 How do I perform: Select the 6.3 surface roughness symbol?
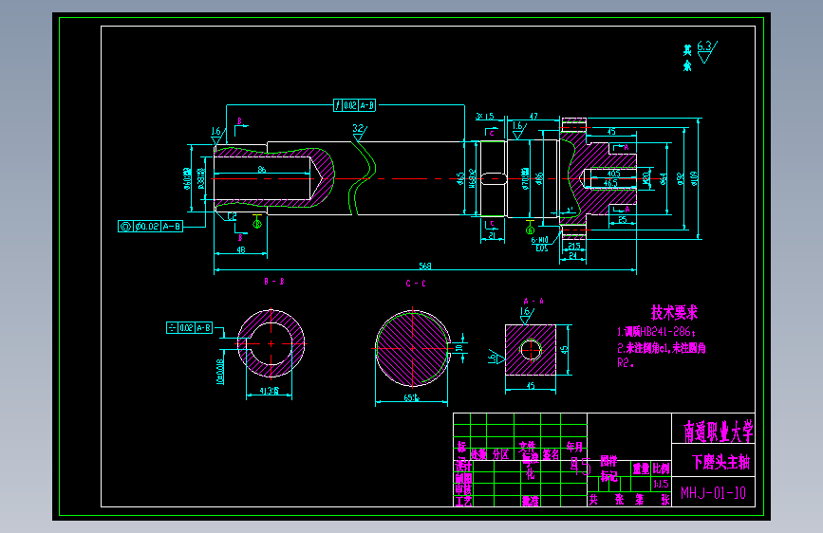click(x=706, y=51)
